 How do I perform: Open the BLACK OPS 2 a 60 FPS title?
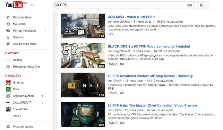[x=149, y=47]
